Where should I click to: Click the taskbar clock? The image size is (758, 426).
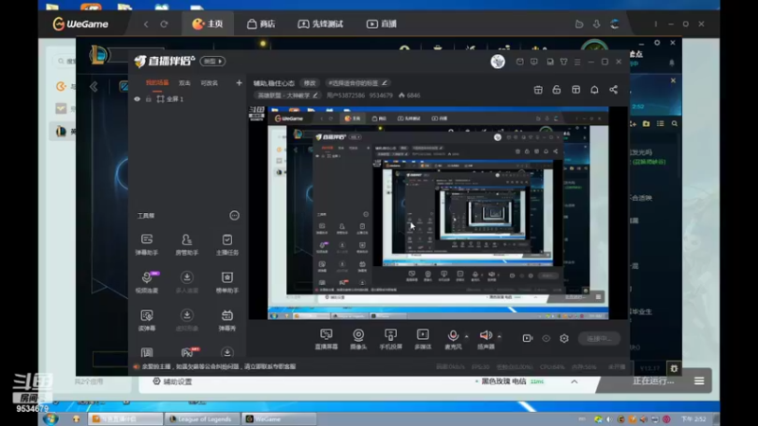point(694,419)
